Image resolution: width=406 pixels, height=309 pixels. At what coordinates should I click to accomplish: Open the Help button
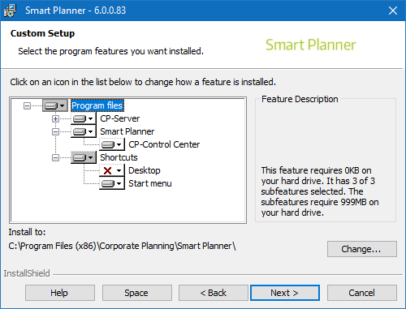pos(60,293)
